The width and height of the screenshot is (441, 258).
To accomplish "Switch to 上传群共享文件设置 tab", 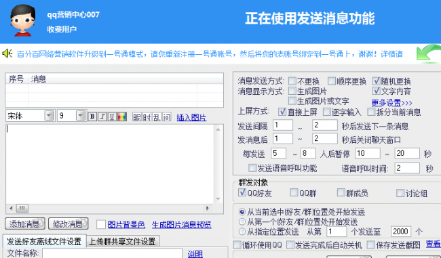I will pyautogui.click(x=122, y=242).
